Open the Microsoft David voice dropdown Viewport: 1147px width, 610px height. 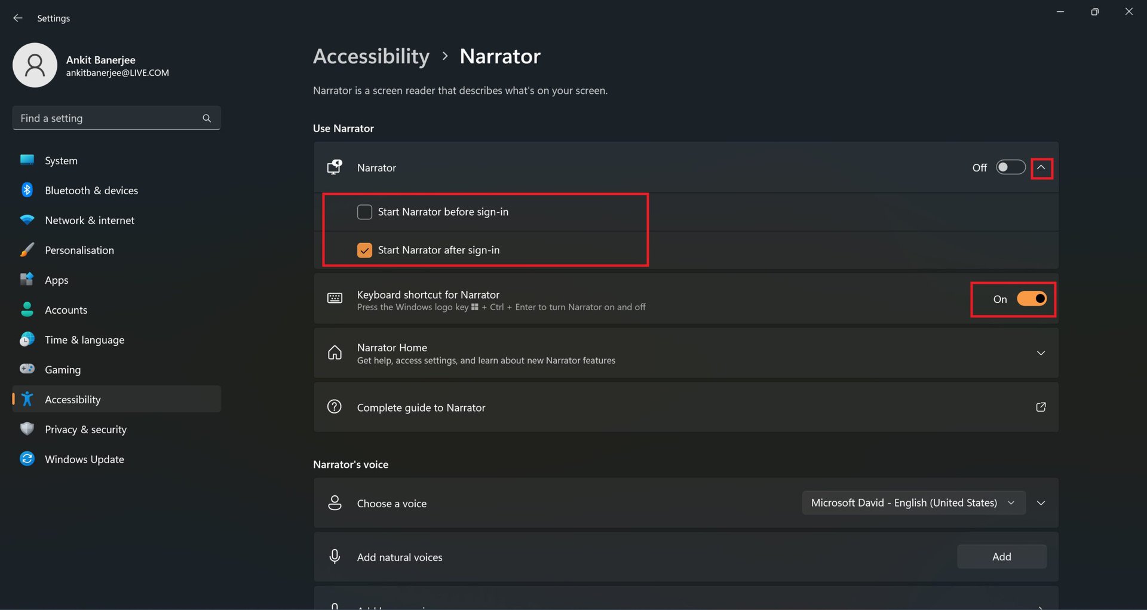[913, 502]
